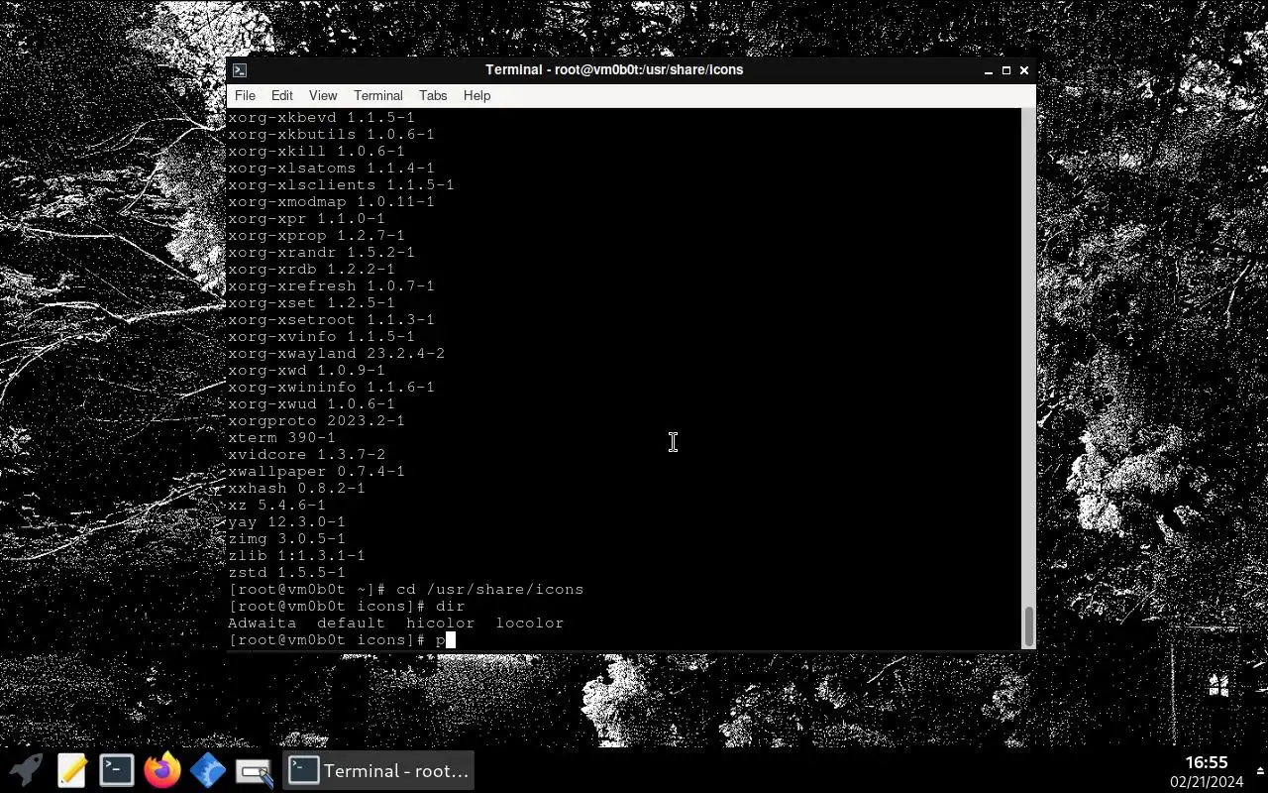Click the line 'xorg-xpr 1.1.0-1'
This screenshot has width=1268, height=793.
coord(306,218)
